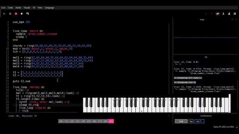
Task: Click the code editor vertical scrollbar
Action: [x=169, y=58]
